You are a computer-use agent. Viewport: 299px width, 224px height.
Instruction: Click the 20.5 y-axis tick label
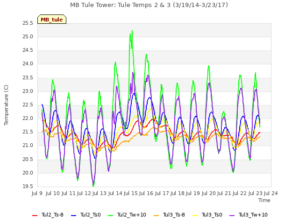(28, 160)
